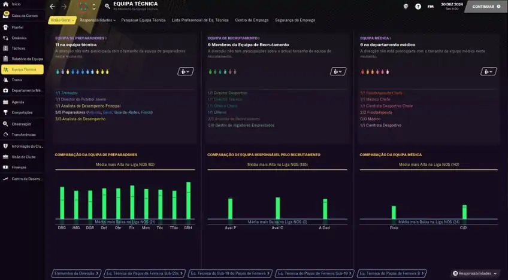Click the back navigation arrow
508x280 pixels.
[52, 7]
